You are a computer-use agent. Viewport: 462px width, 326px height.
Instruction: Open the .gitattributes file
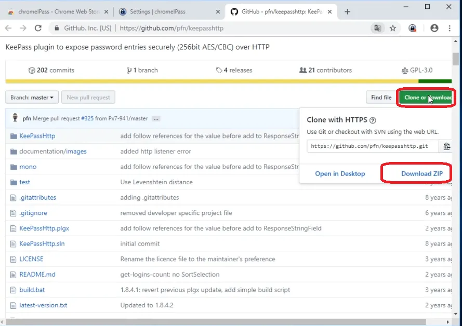tap(38, 198)
